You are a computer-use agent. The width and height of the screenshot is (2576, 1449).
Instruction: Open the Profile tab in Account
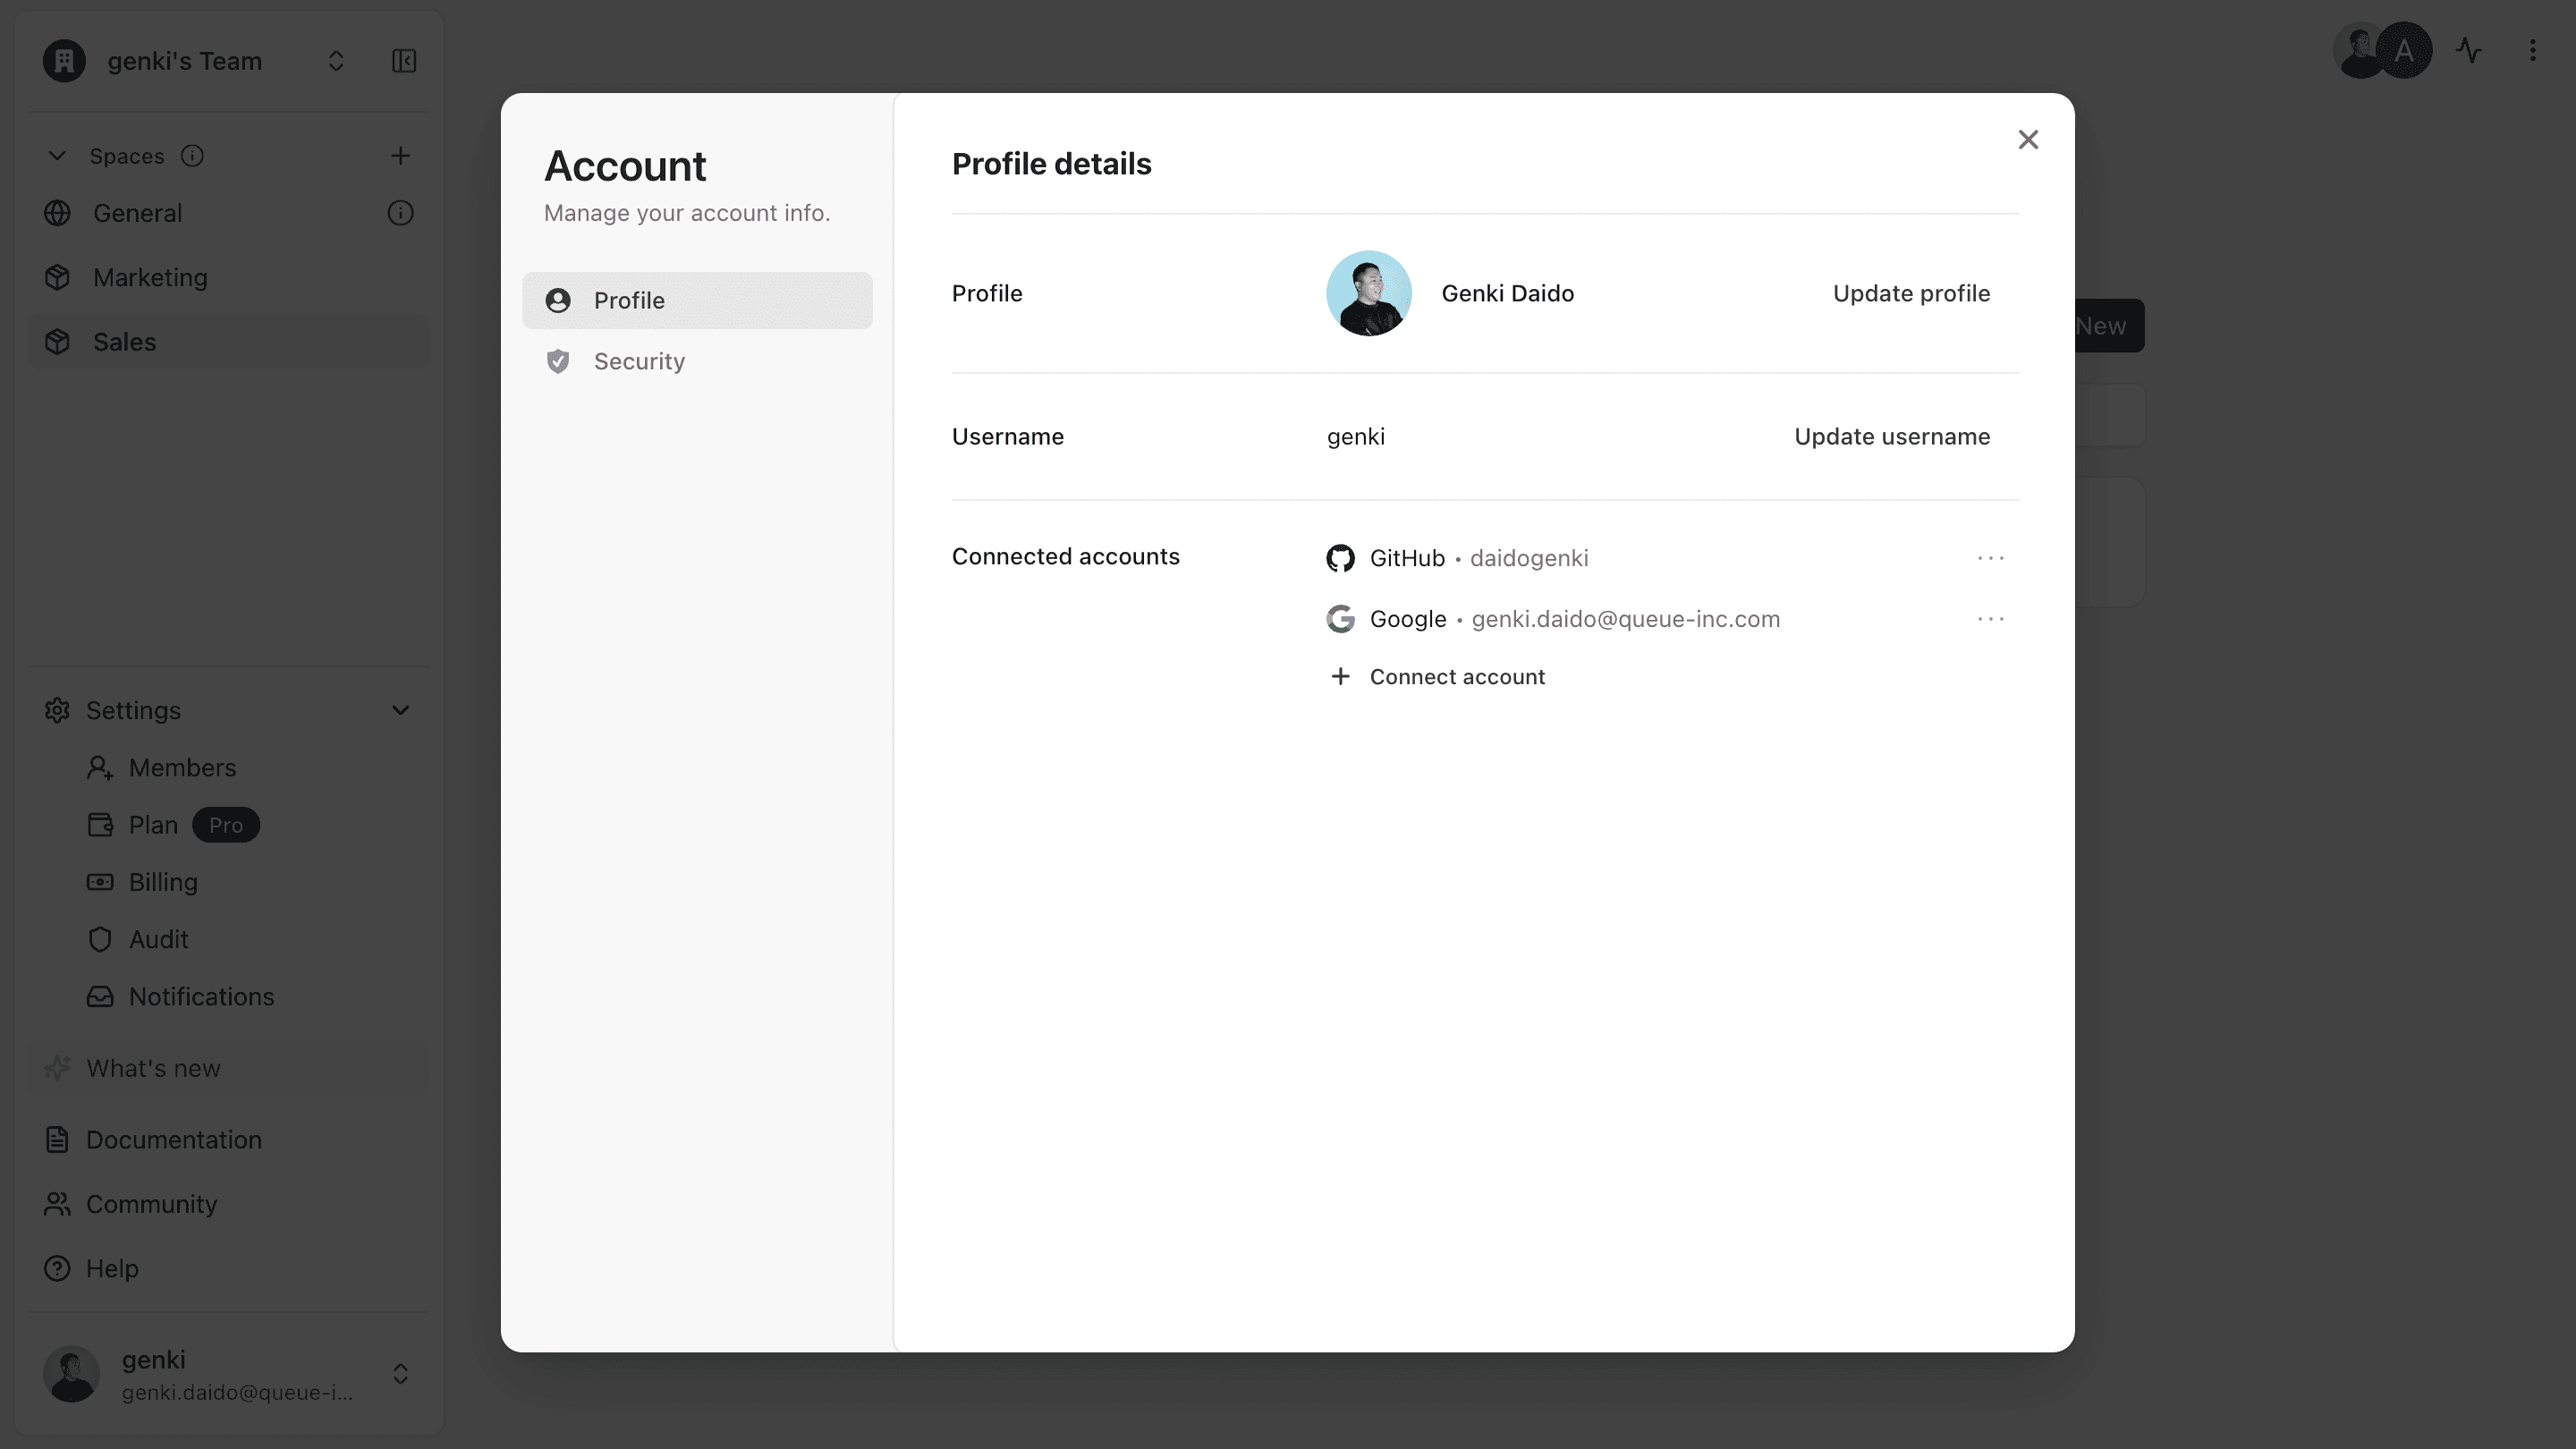[697, 300]
